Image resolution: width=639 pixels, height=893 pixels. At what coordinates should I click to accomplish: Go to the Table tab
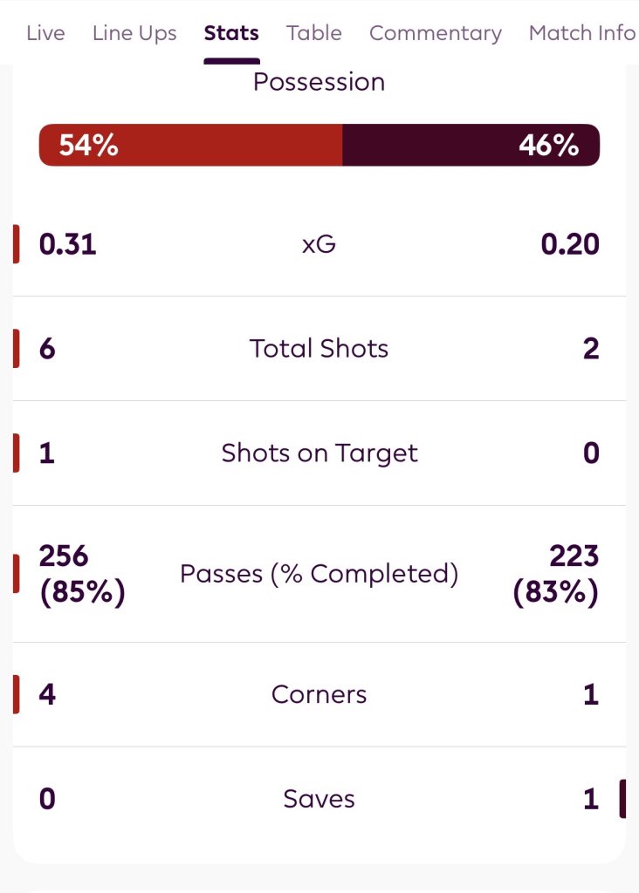(x=314, y=34)
